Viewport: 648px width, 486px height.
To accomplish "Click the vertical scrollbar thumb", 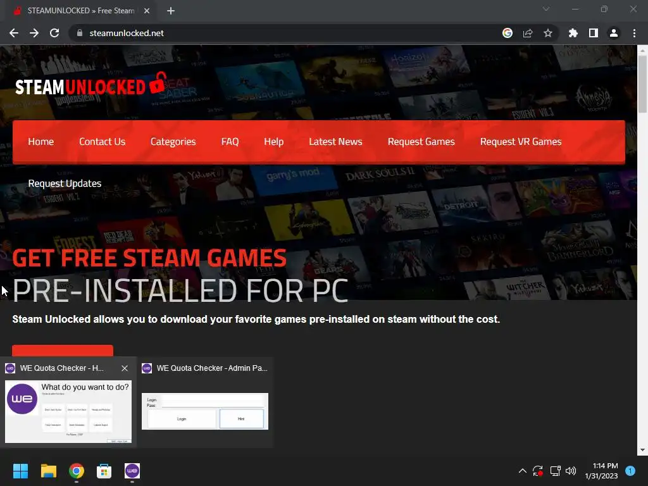I will point(642,84).
